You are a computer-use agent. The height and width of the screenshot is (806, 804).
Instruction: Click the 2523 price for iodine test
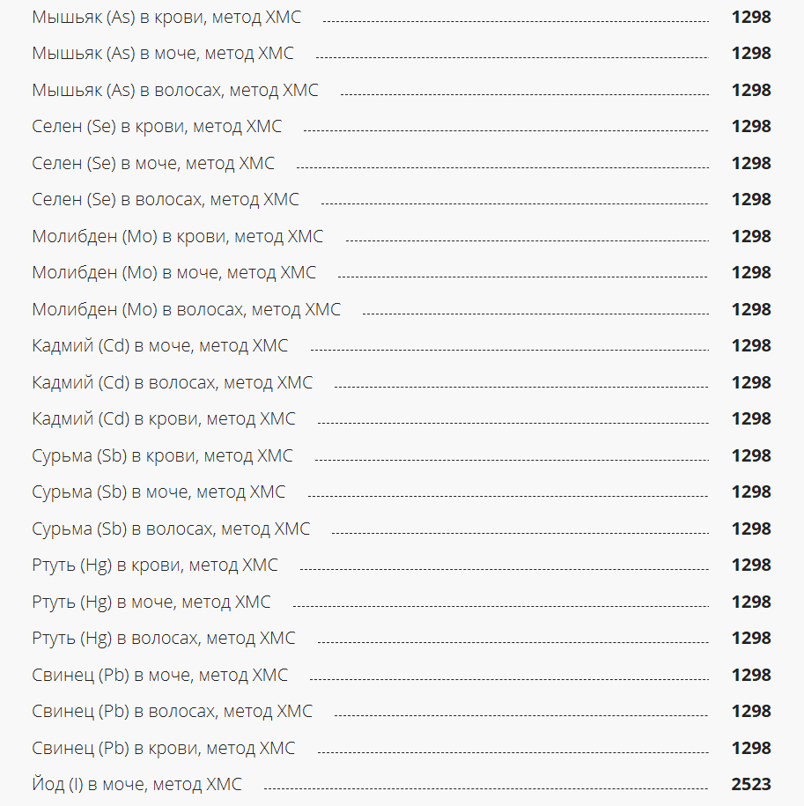751,785
